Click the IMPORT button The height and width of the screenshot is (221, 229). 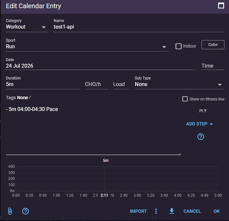point(138,211)
